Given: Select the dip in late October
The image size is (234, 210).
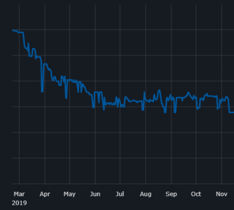Looking at the screenshot, I should [218, 109].
